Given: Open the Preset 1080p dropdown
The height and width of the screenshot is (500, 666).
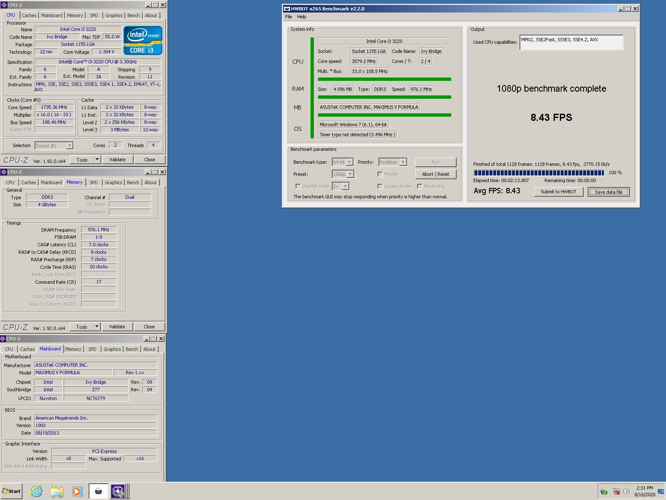Looking at the screenshot, I should [x=350, y=174].
